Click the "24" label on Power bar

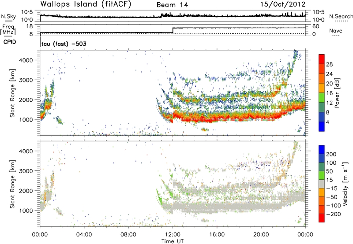coord(329,74)
